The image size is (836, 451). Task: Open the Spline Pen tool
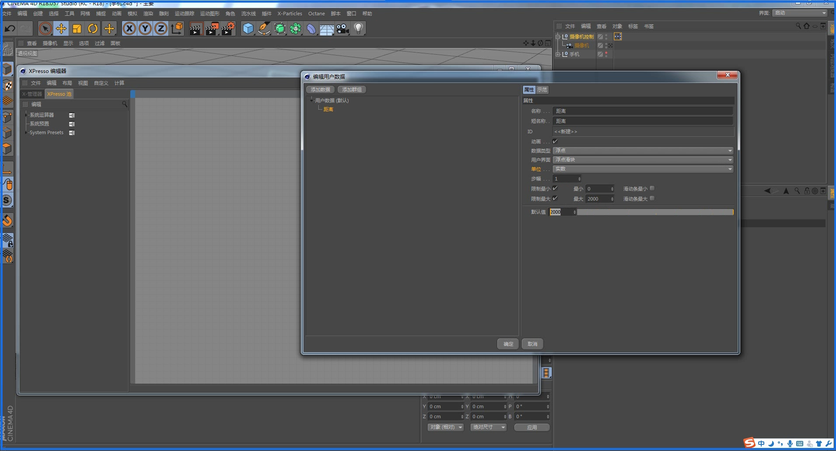(x=264, y=29)
